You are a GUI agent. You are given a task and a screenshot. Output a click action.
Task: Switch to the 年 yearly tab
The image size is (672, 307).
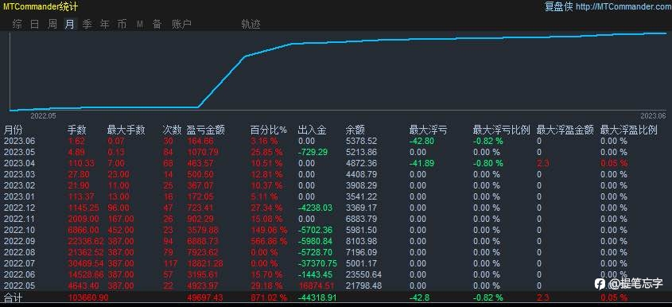click(104, 24)
